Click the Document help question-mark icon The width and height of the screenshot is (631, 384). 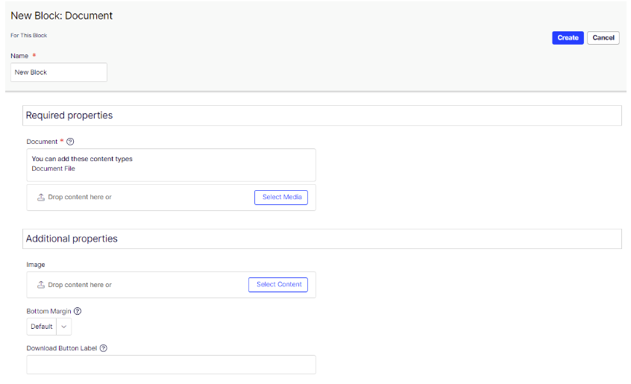pyautogui.click(x=70, y=142)
